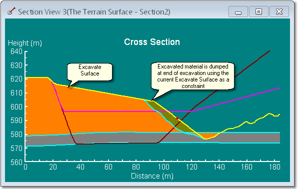298x190 pixels.
Task: Click the 570 height axis value
Action: point(16,148)
